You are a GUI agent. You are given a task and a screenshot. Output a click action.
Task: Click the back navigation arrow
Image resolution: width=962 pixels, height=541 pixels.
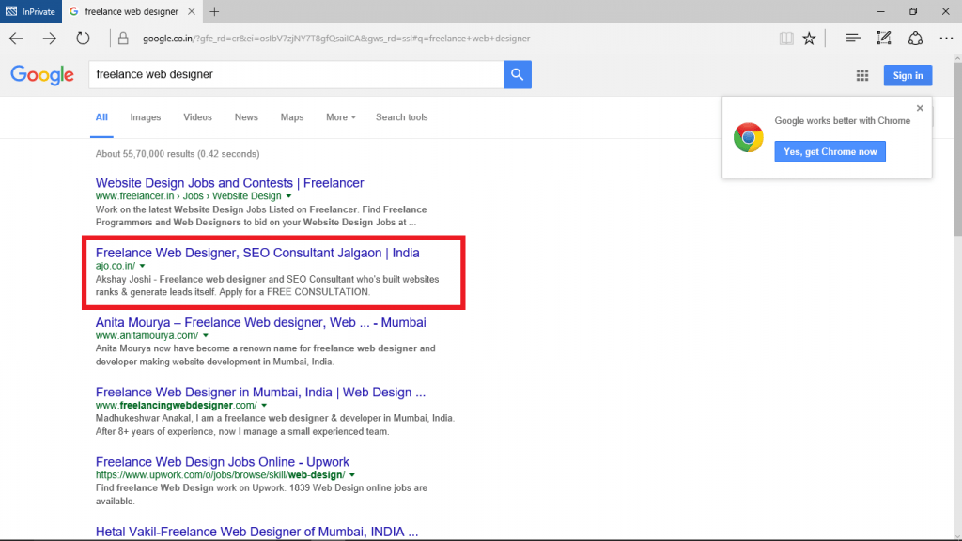tap(15, 38)
